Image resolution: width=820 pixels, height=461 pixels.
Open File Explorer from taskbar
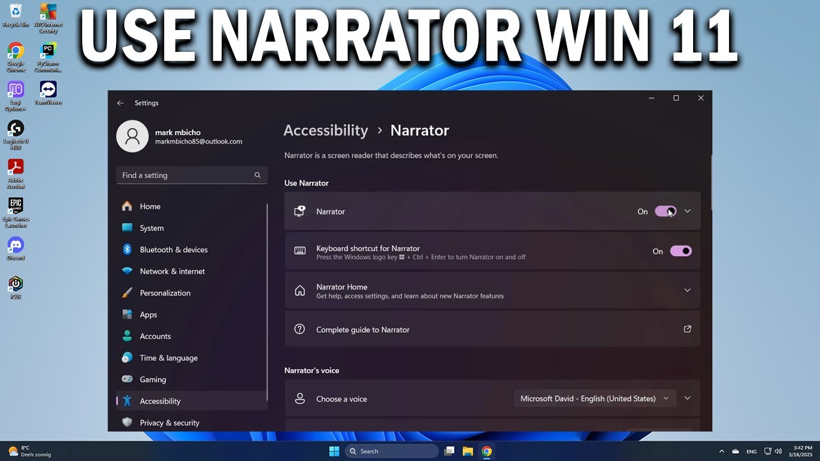coord(468,451)
